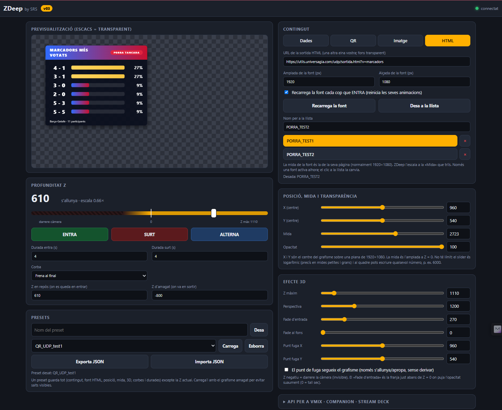Switch to the Dades tab
Image resolution: width=502 pixels, height=410 pixels.
306,41
